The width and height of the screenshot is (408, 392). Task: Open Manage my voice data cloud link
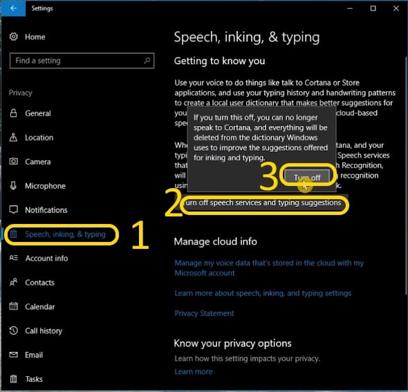point(269,268)
